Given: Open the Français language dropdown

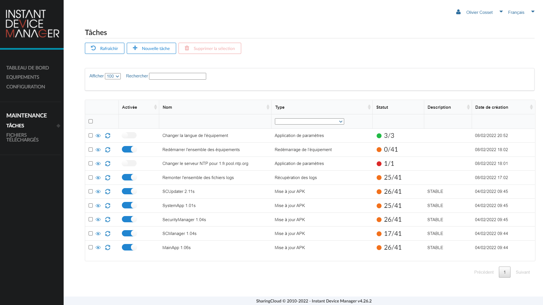Looking at the screenshot, I should (x=533, y=12).
